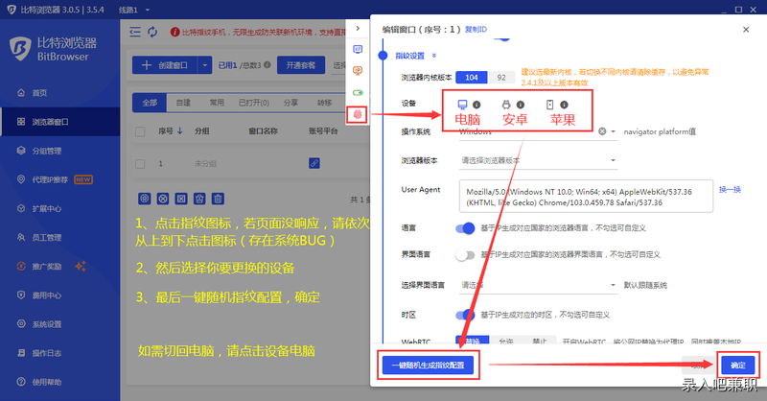Click the red fingerprint quick-nav icon
Image resolution: width=767 pixels, height=401 pixels.
click(x=358, y=114)
